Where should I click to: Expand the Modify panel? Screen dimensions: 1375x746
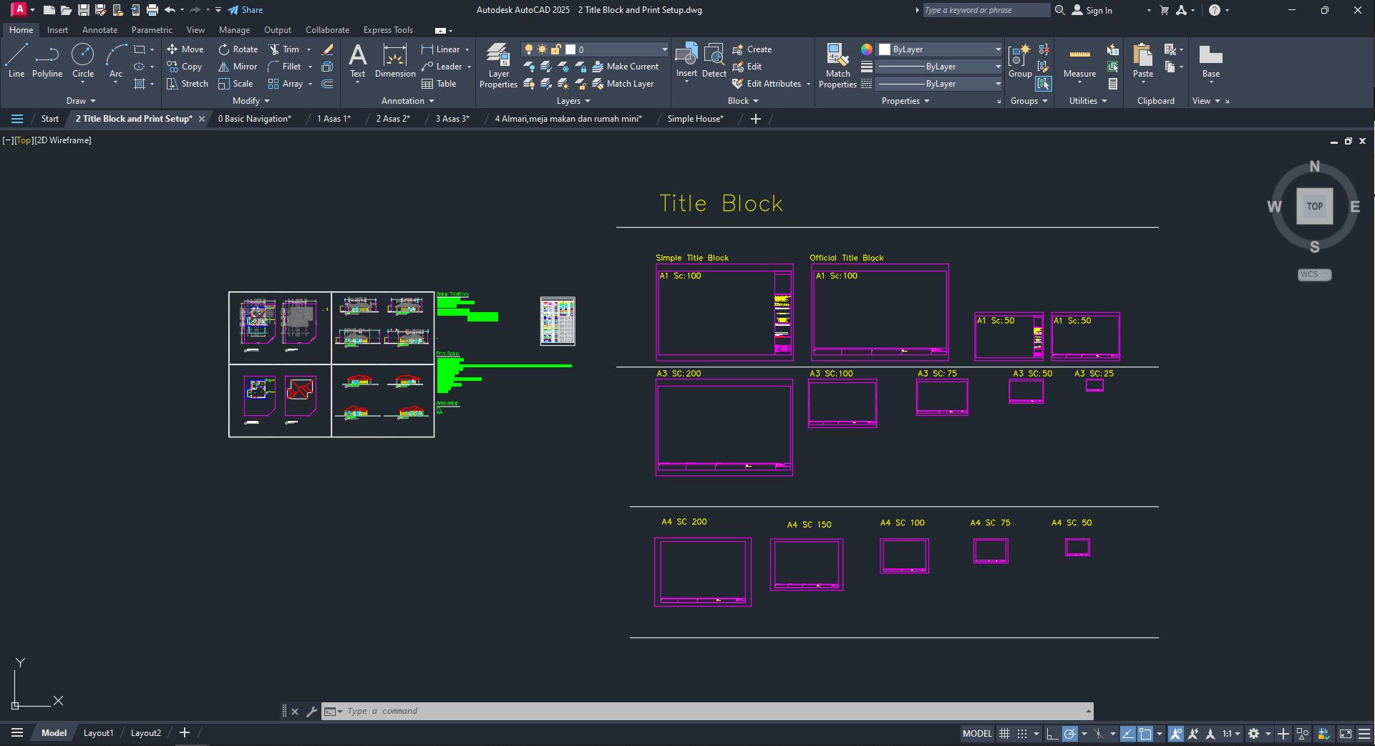click(251, 101)
